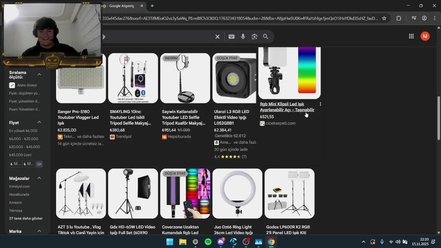This screenshot has width=441, height=248.
Task: Filter price by ₺20.000 - ₺45.000
Action: point(25,147)
